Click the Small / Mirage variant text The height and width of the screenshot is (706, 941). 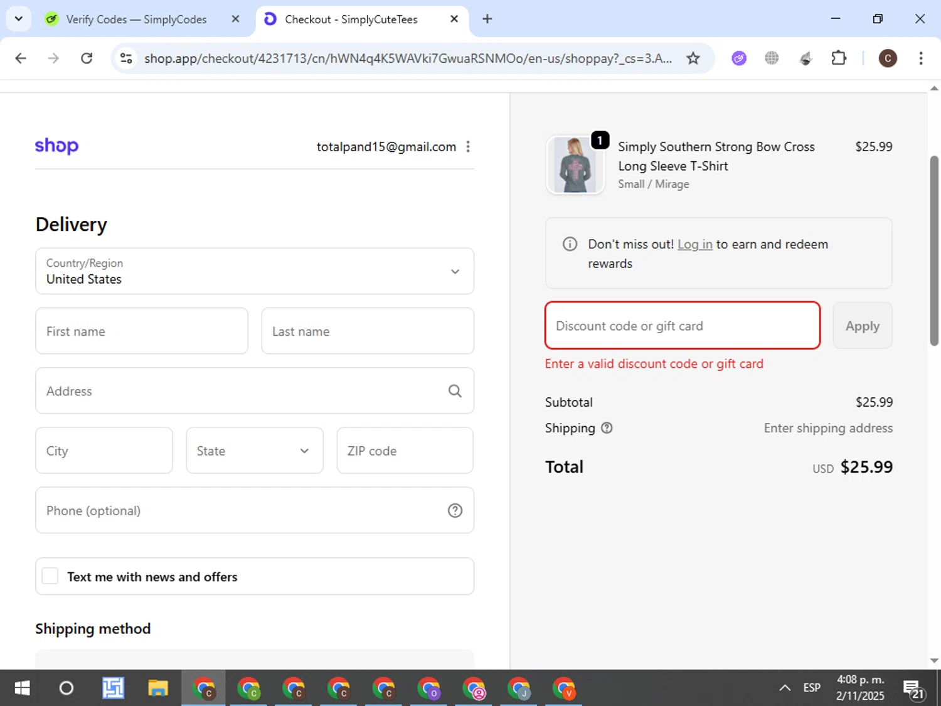coord(654,184)
